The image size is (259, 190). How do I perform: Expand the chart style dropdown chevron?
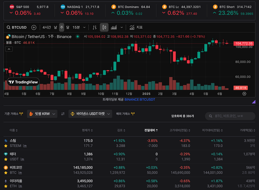click(x=121, y=27)
